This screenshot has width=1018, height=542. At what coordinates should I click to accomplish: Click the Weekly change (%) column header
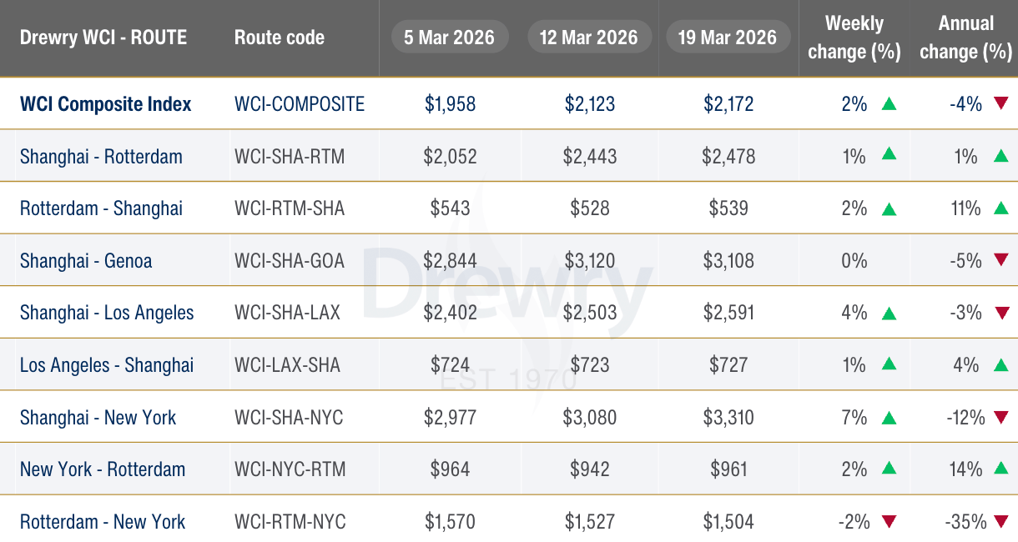[x=854, y=38]
